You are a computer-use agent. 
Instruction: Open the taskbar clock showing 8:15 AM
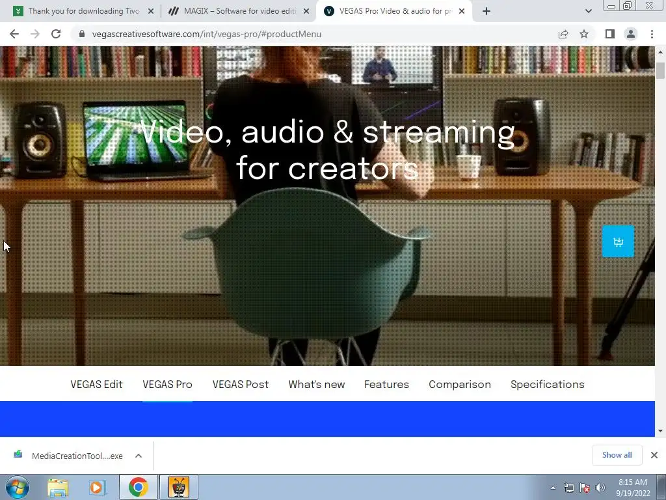pyautogui.click(x=633, y=488)
